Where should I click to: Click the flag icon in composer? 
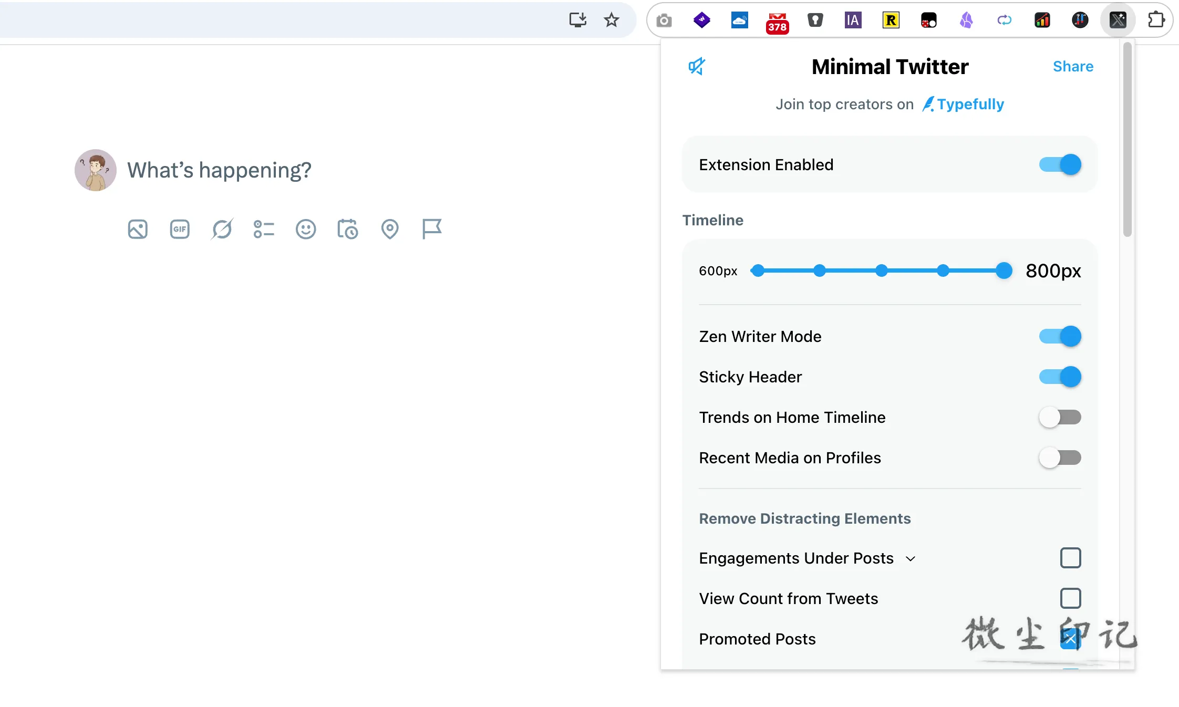432,229
